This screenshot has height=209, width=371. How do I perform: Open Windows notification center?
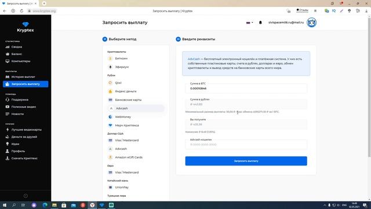coord(365,205)
